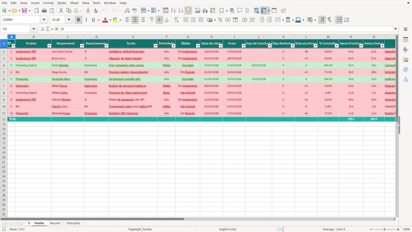Toggle Center Vertically alignment
The image size is (412, 232).
point(159,20)
